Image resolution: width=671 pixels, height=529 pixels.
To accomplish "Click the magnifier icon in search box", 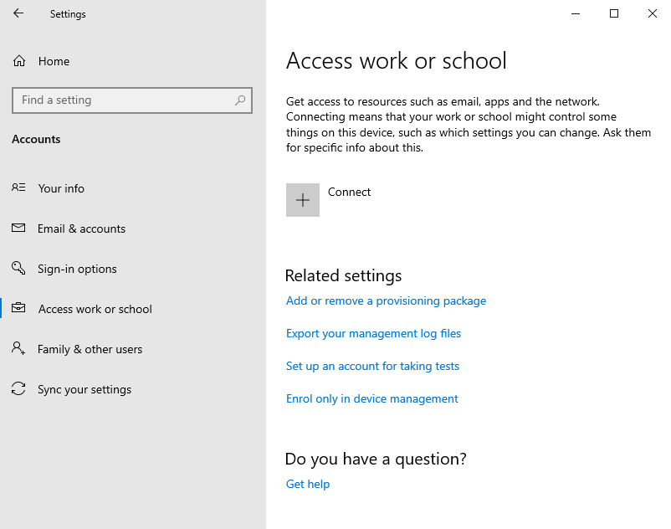I will 240,100.
